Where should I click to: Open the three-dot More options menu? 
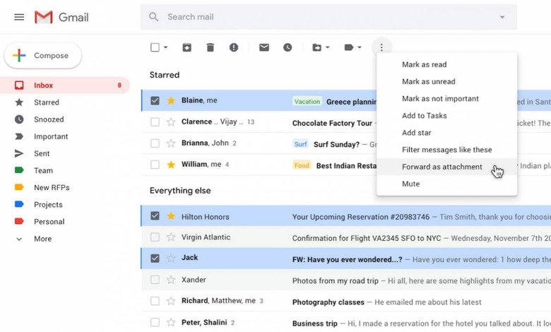coord(381,47)
